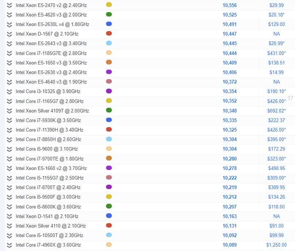Screen dimensions: 295x251
Task: Click the blue swatch for Xeon E5-2630L v4
Action: [109, 24]
